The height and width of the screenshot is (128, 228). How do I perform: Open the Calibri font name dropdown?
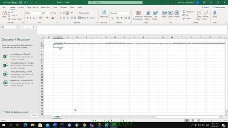tap(42, 13)
